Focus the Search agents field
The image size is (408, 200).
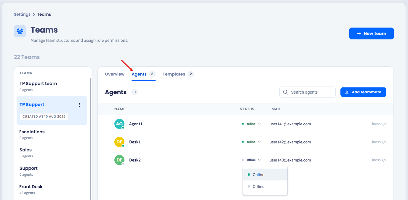tap(308, 92)
